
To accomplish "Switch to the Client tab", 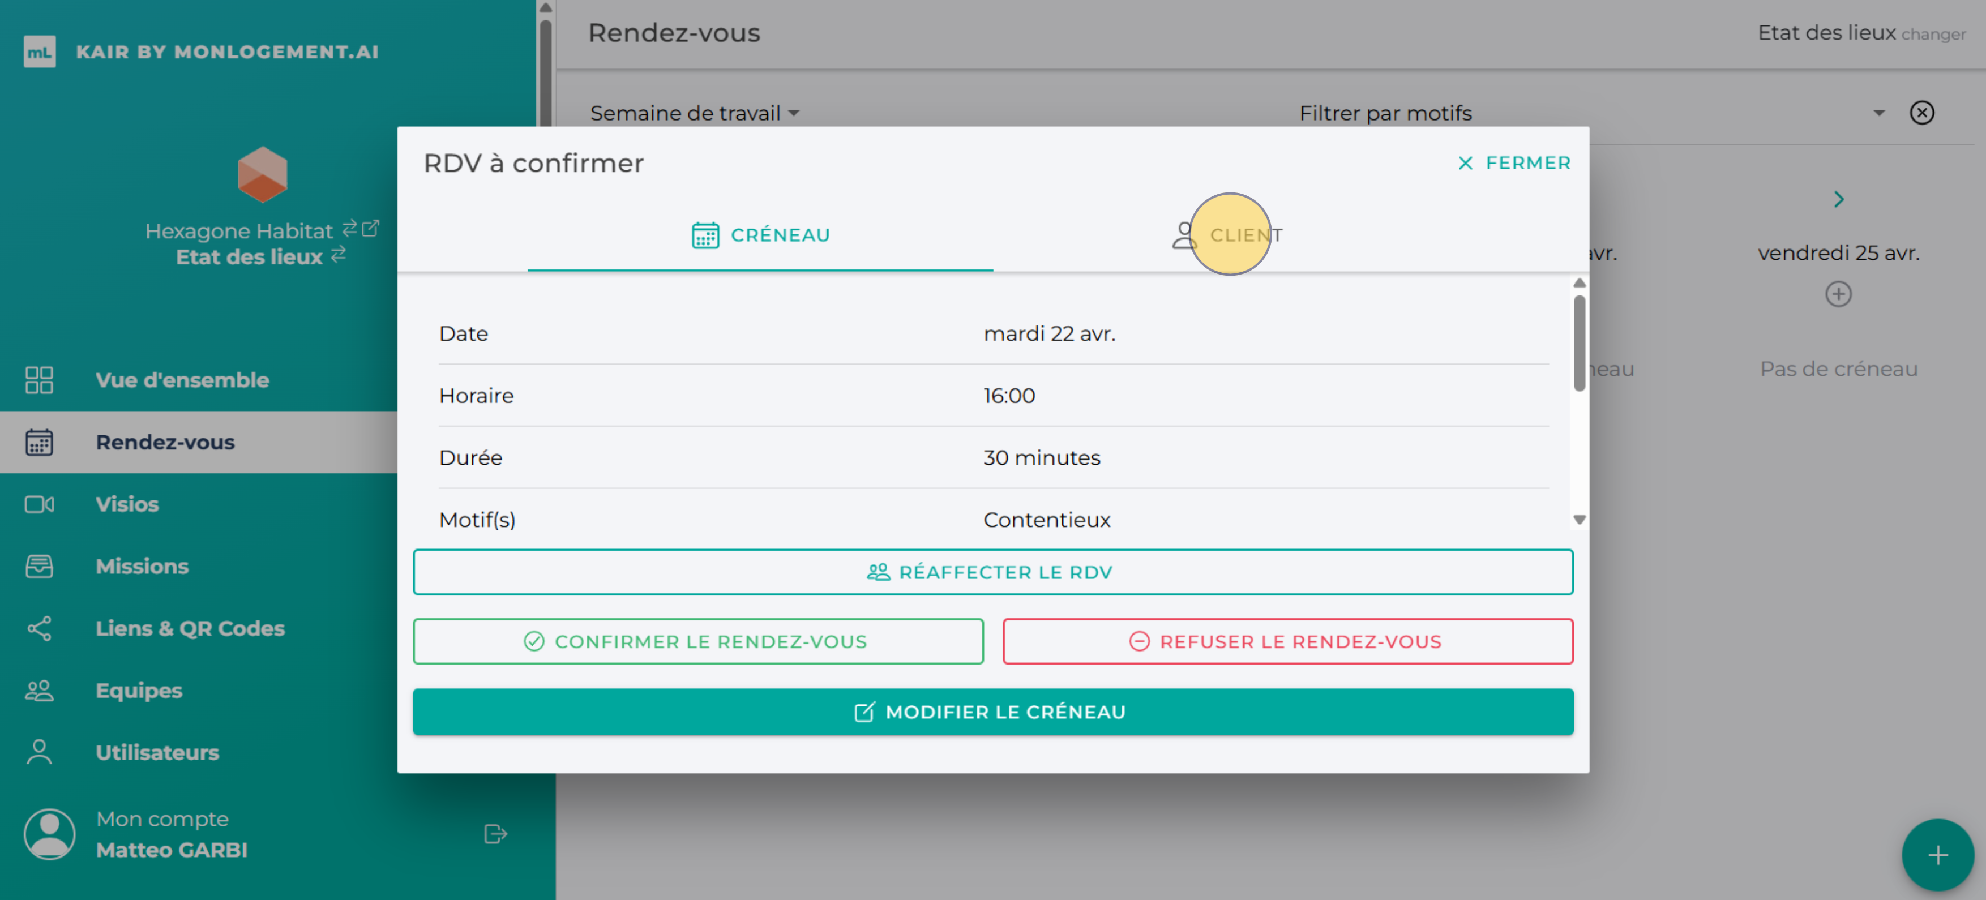I will coord(1227,235).
